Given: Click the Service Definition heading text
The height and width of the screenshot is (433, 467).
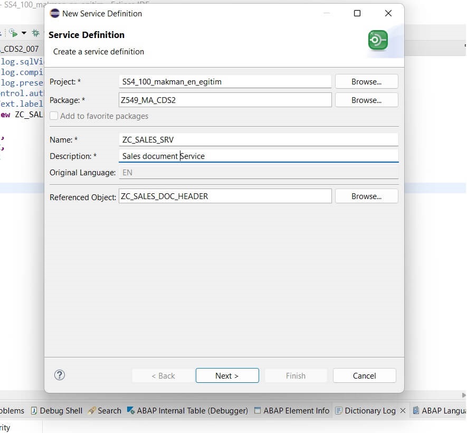Looking at the screenshot, I should click(x=87, y=35).
